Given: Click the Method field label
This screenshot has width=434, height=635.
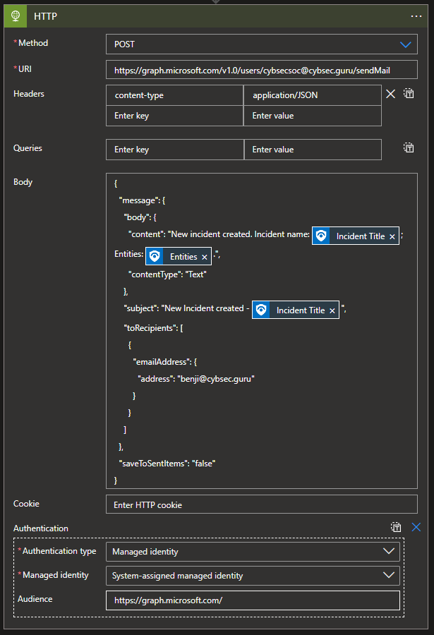Looking at the screenshot, I should click(33, 43).
